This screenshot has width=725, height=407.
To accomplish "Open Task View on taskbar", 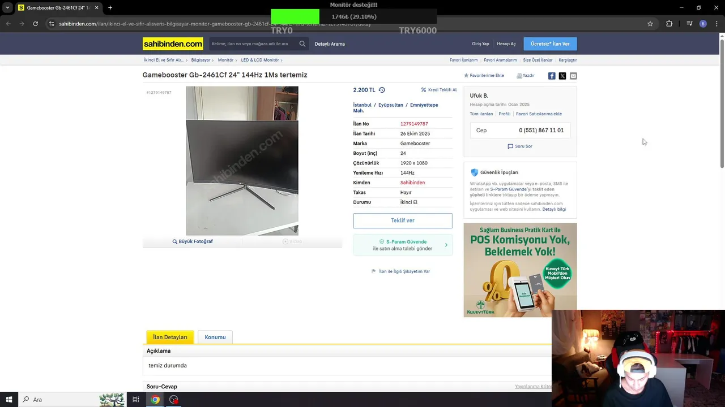I will (136, 400).
